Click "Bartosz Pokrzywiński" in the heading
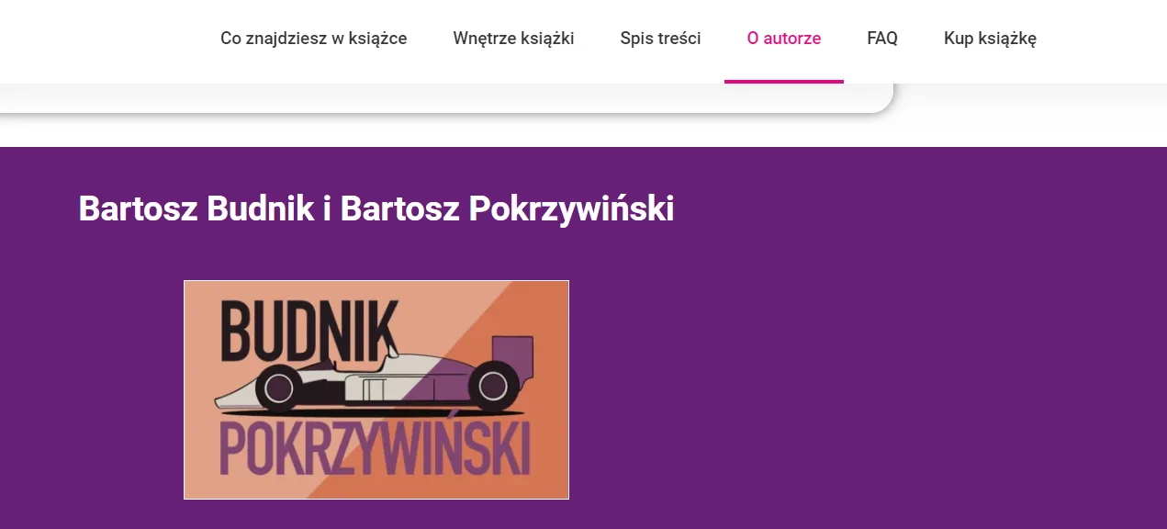The image size is (1167, 529). tap(507, 208)
